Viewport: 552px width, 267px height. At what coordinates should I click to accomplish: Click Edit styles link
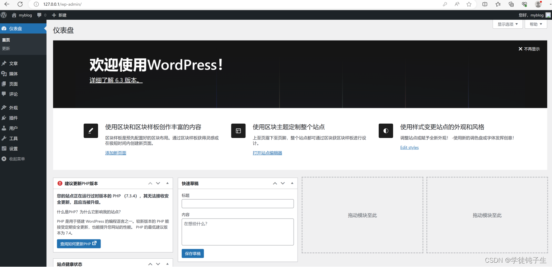coord(410,148)
